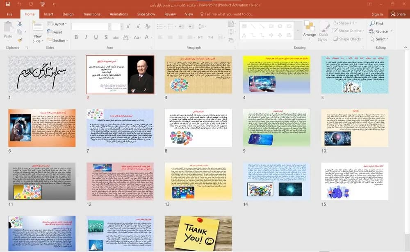This screenshot has height=252, width=410.
Task: Select the Format Painter brush icon
Action: point(20,40)
